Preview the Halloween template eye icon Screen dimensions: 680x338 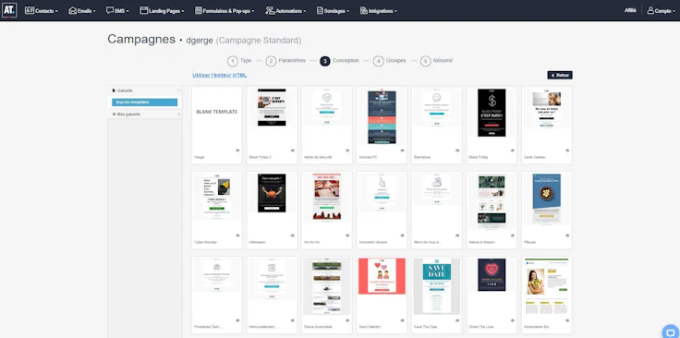click(293, 235)
